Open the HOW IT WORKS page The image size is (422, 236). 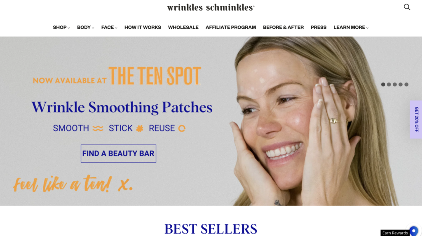pos(143,28)
